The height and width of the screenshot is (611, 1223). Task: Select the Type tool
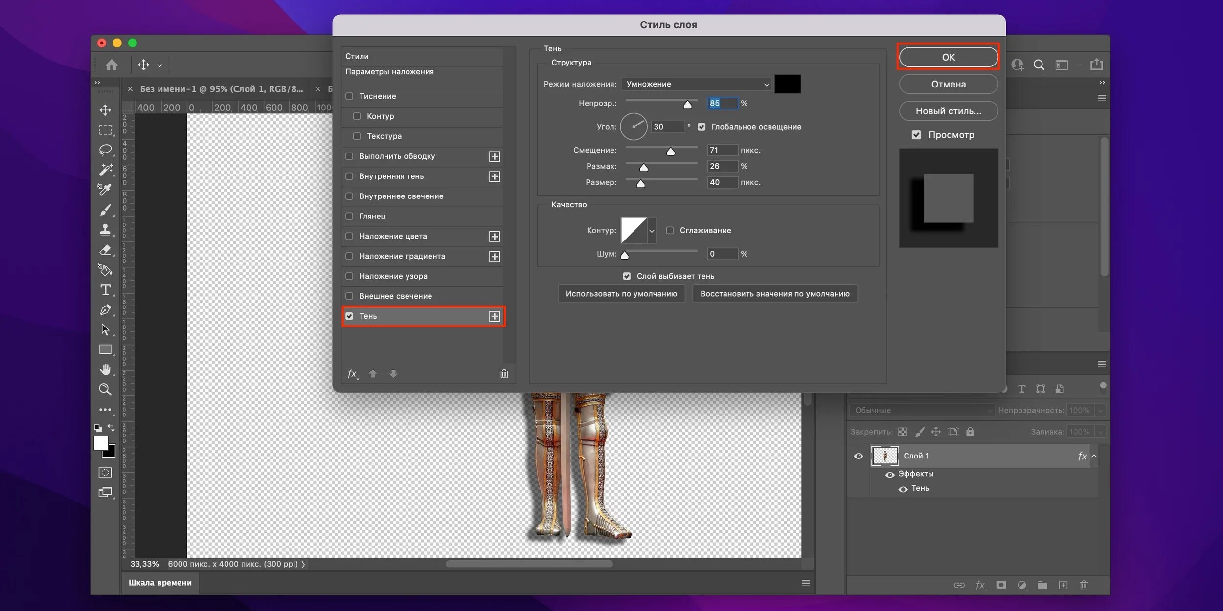[105, 290]
